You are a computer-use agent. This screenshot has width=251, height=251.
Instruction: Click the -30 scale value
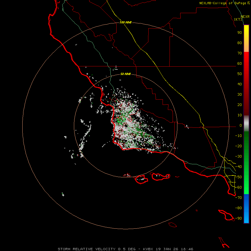click(238, 156)
